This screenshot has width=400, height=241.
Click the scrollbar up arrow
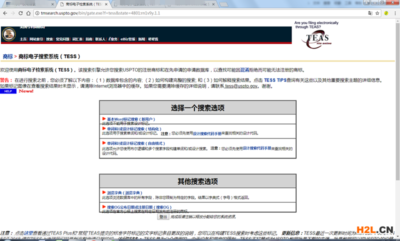397,21
